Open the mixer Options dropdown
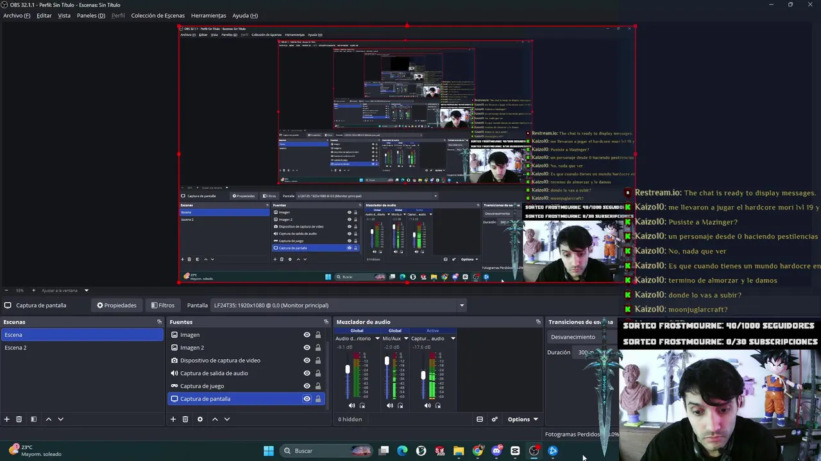 point(523,419)
